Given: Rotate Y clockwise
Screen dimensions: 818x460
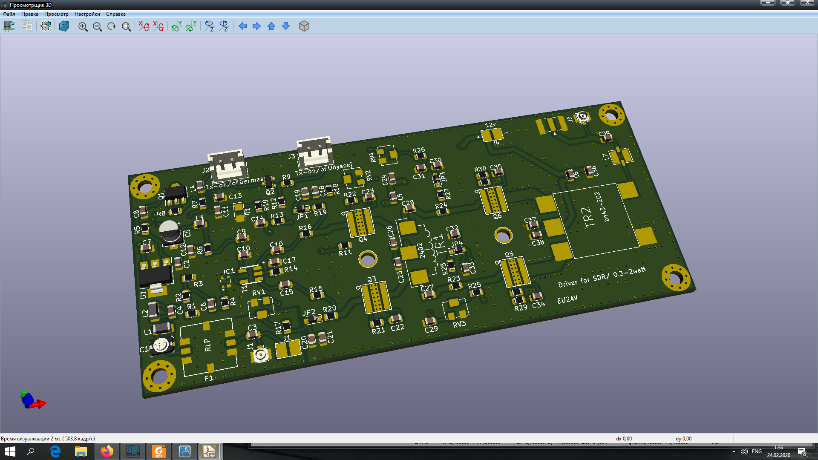Looking at the screenshot, I should tap(176, 26).
